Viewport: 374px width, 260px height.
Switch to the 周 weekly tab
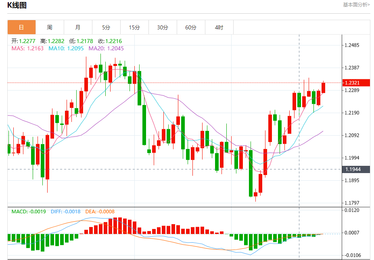(x=50, y=27)
